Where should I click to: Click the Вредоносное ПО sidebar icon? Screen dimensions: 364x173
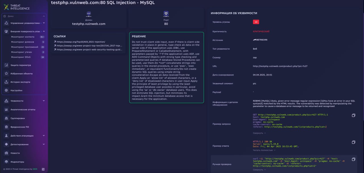(x=6, y=127)
